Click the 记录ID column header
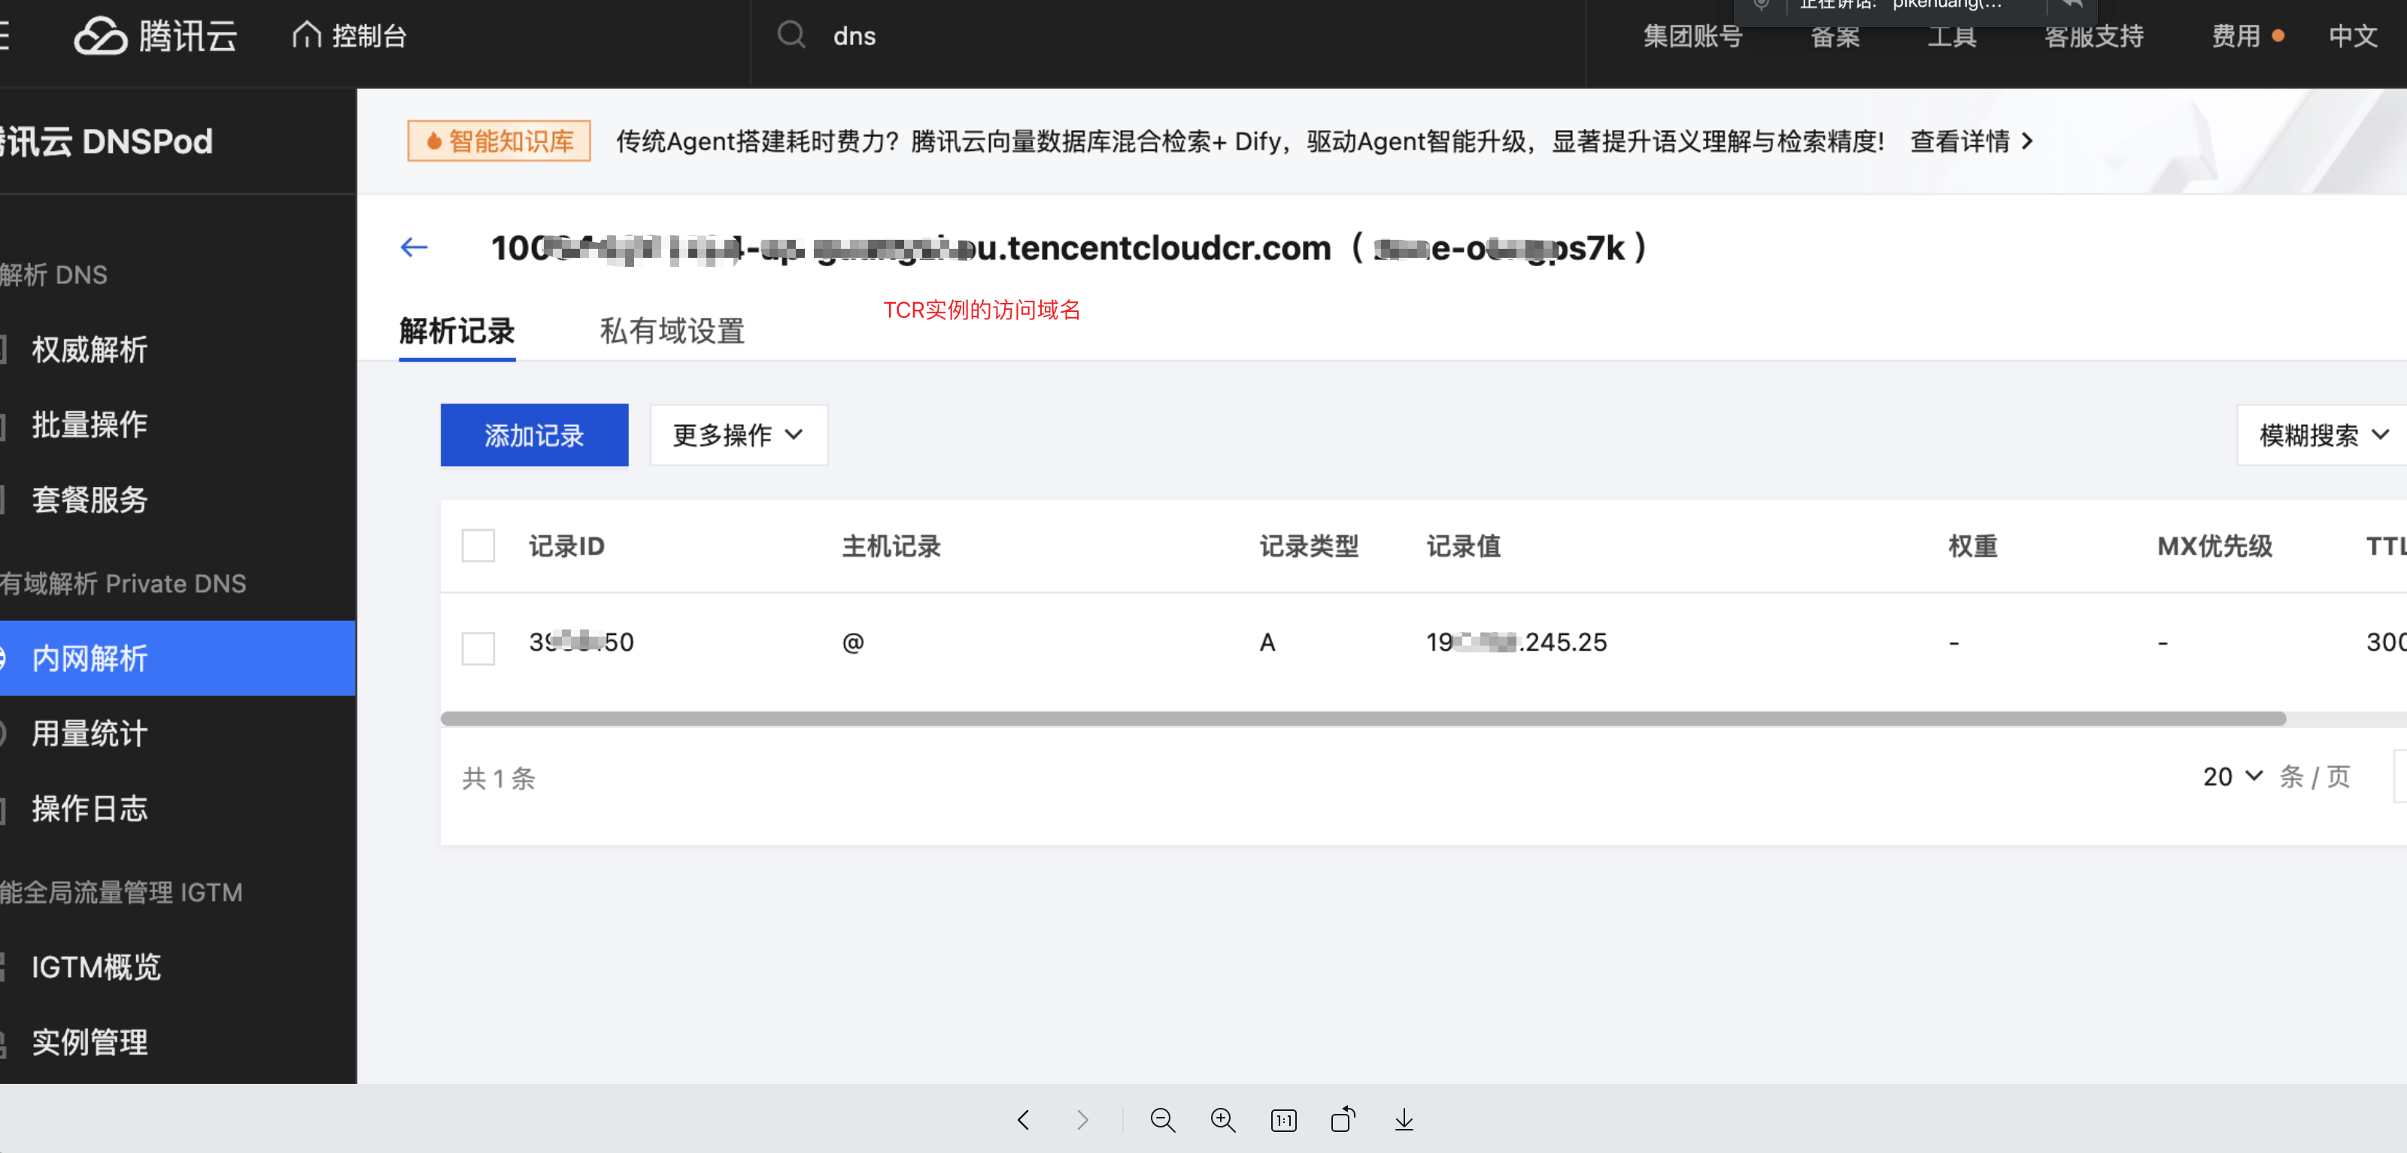This screenshot has height=1153, width=2407. [x=566, y=546]
